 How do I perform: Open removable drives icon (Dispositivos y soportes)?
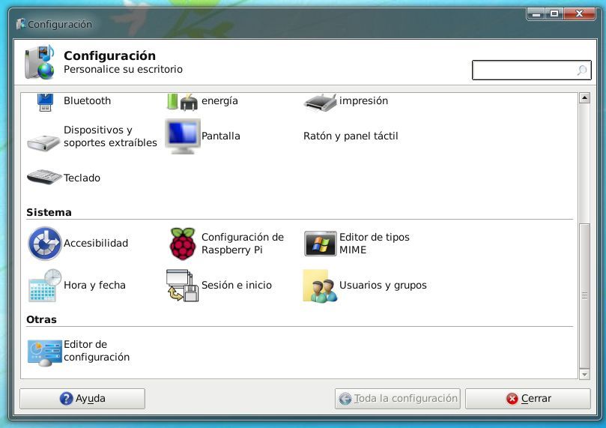click(x=43, y=142)
